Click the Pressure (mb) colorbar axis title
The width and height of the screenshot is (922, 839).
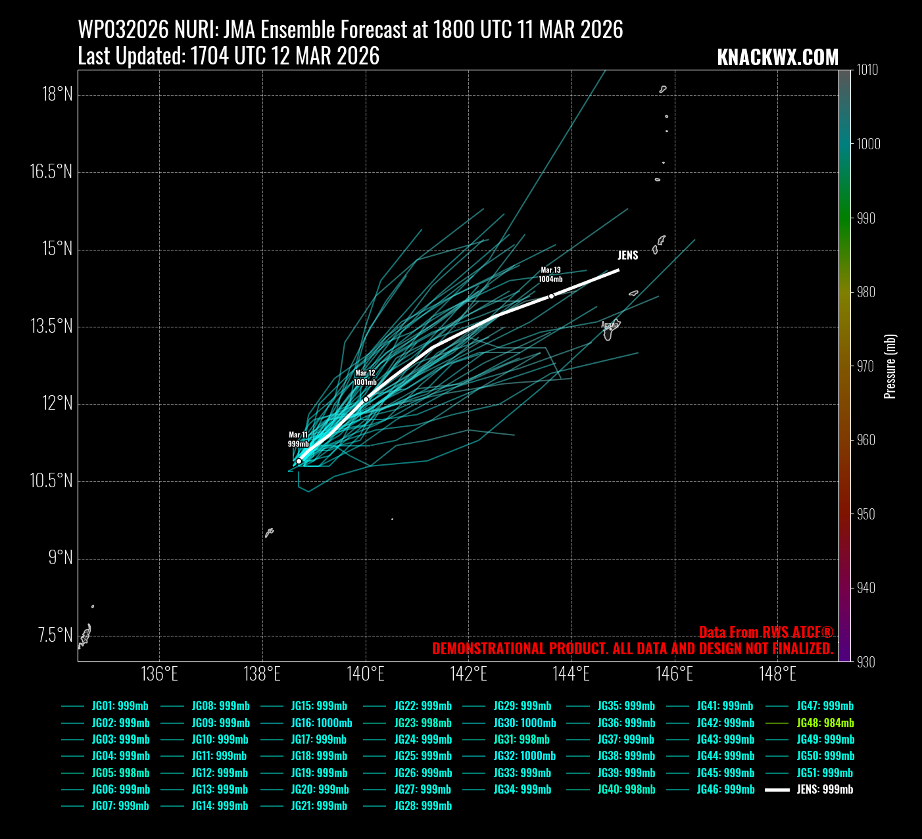(x=890, y=366)
